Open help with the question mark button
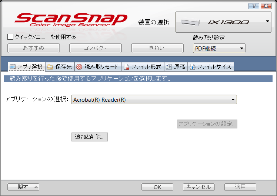This screenshot has width=277, height=196. tap(254, 6)
